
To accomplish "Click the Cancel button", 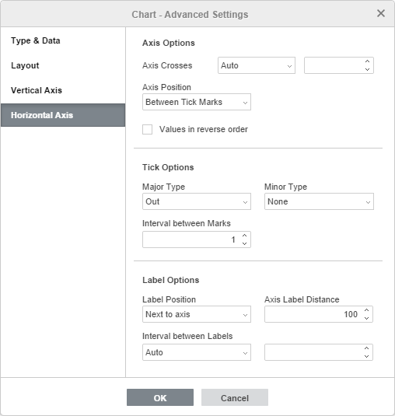I will click(x=235, y=397).
